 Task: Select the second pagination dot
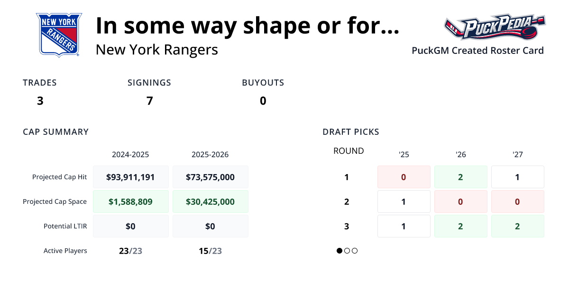pos(347,251)
